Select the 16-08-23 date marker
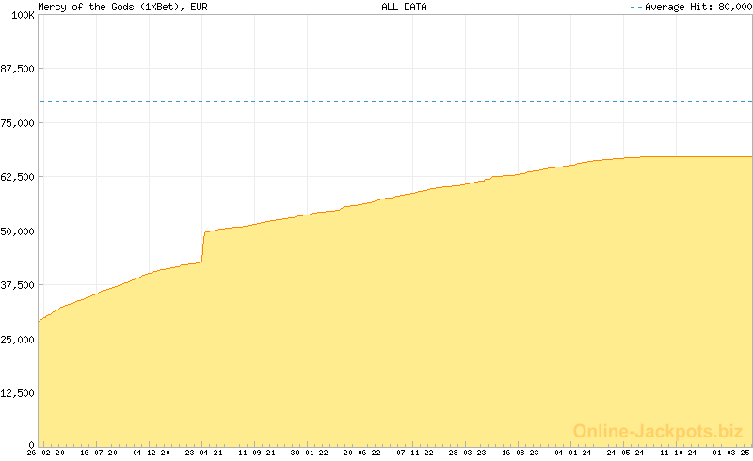The height and width of the screenshot is (461, 753). click(x=521, y=453)
